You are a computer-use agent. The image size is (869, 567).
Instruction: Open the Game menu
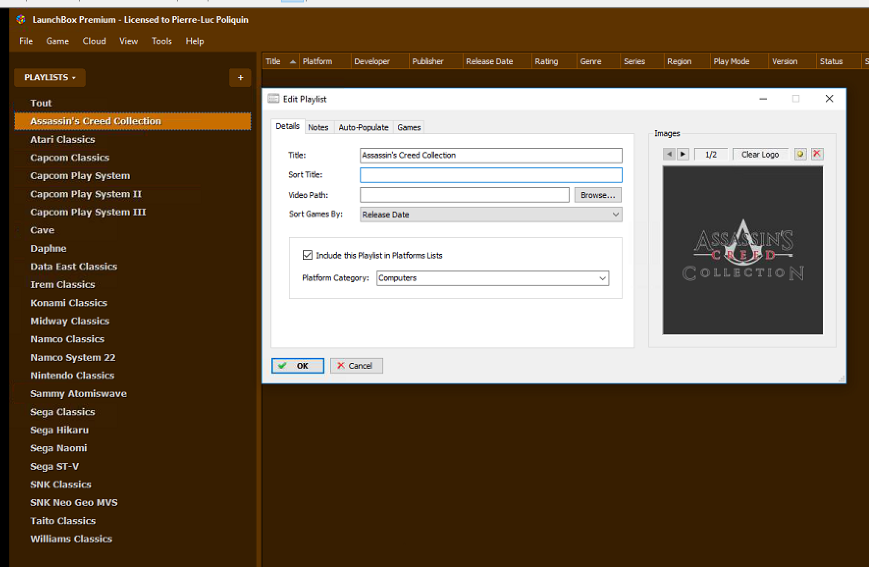pos(57,41)
